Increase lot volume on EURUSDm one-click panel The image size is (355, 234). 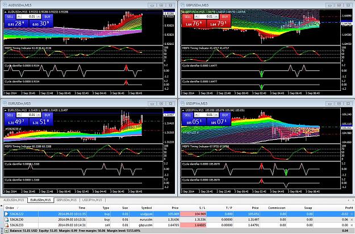(x=39, y=115)
